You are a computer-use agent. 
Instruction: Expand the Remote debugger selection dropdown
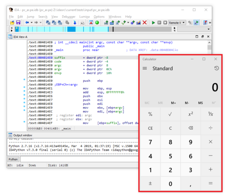(x=177, y=23)
